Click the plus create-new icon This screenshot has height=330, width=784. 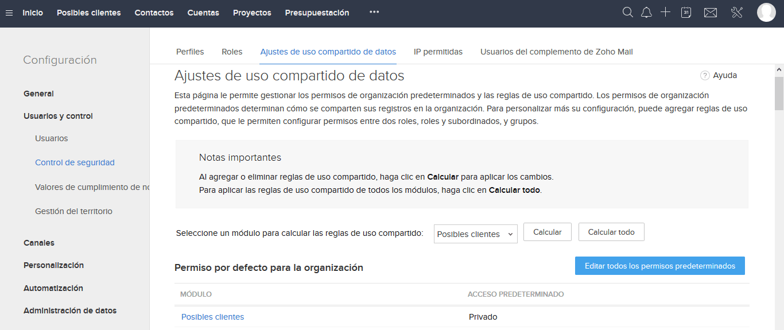click(665, 12)
